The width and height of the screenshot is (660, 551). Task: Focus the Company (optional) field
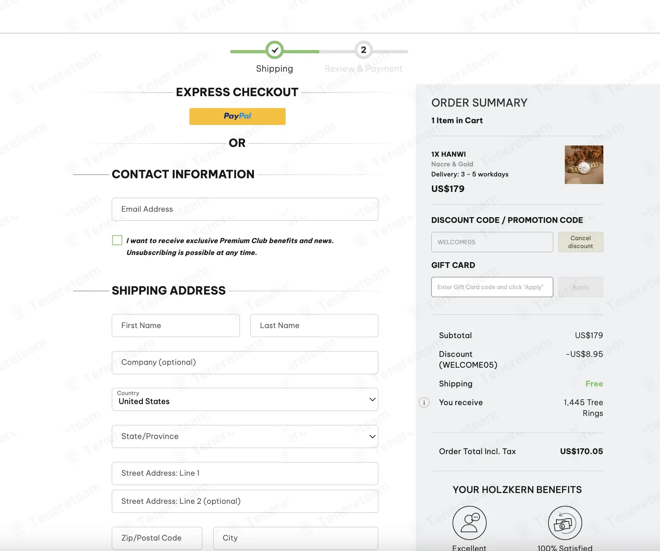[245, 363]
